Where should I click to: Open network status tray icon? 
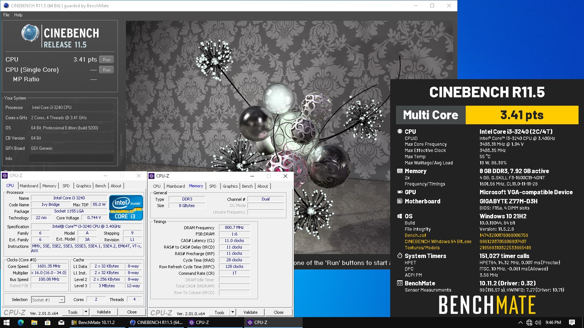point(529,323)
